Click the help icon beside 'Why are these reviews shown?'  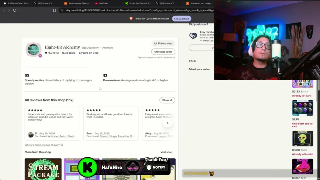pos(62,145)
